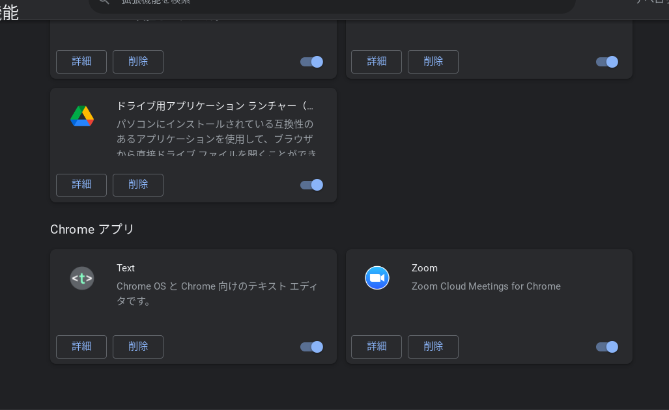Click the Zoom app name label
Screen dimensions: 669x410
[425, 268]
